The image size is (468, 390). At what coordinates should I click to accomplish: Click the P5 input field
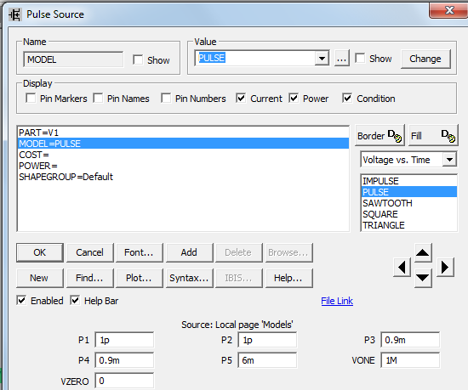(x=267, y=360)
